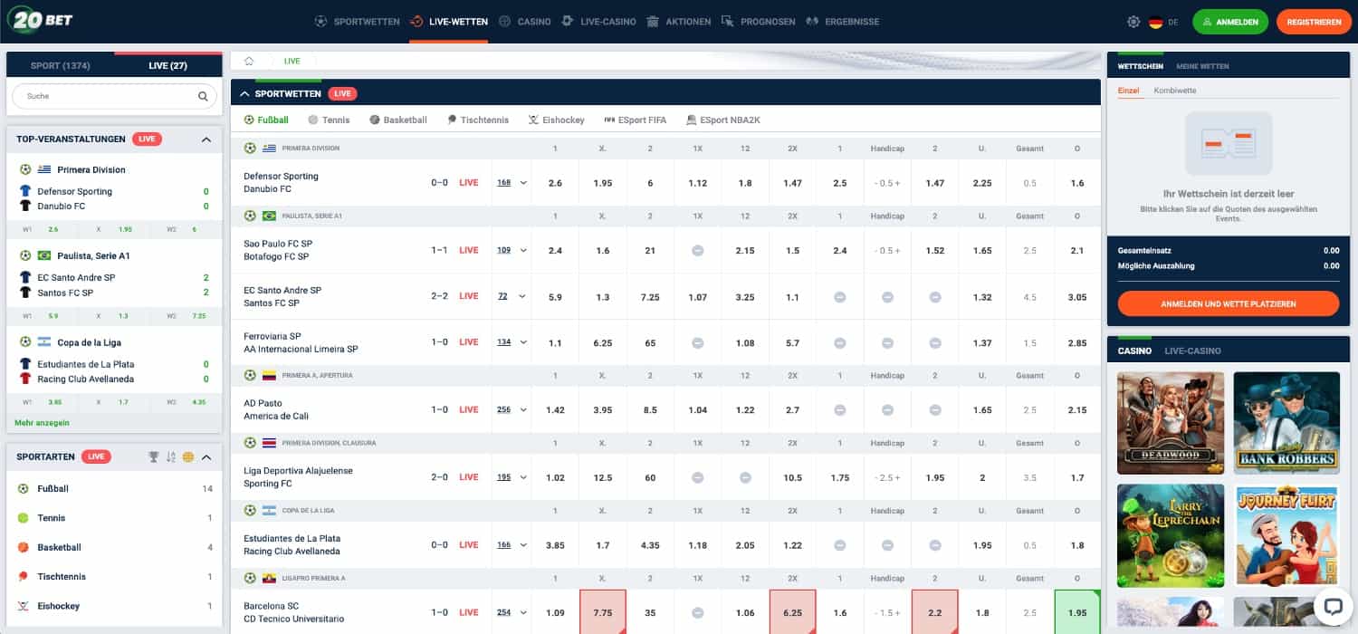The height and width of the screenshot is (634, 1358).
Task: Expand markets for Barcelona SC match
Action: point(522,612)
